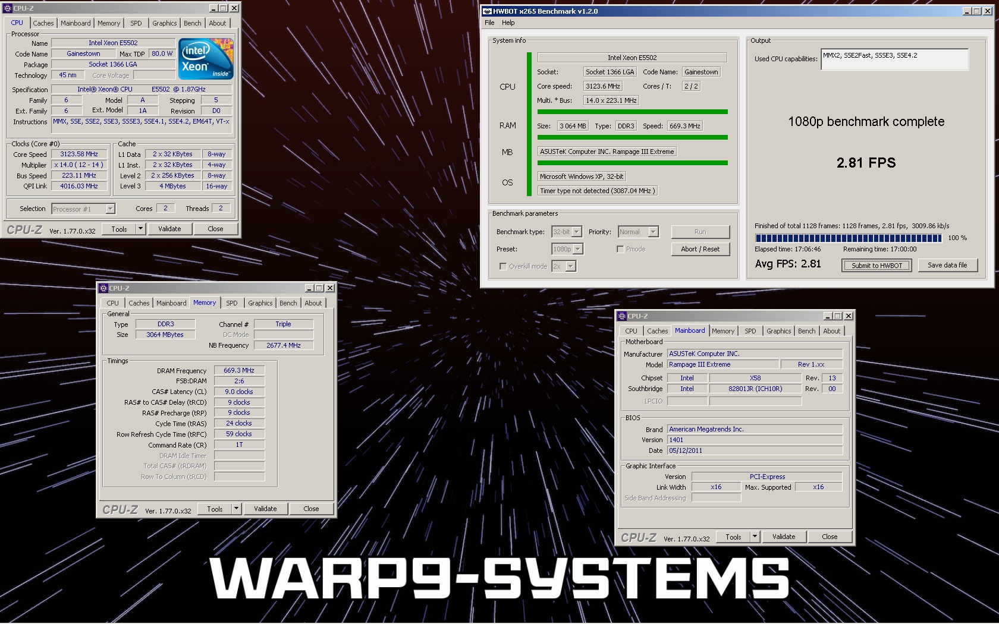Viewport: 999px width, 624px height.
Task: Open the Preset 1080p dropdown
Action: [578, 249]
